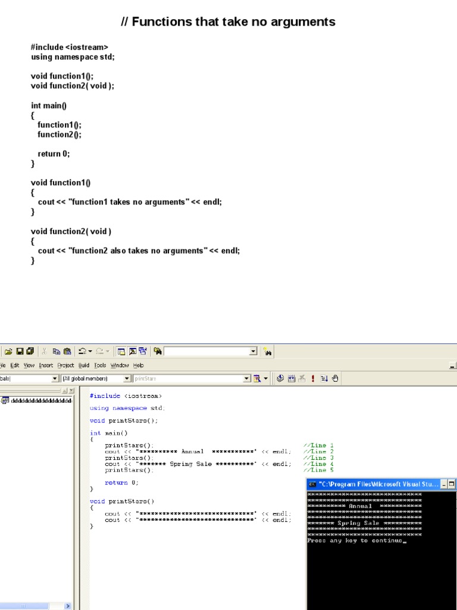Image resolution: width=457 pixels, height=610 pixels.
Task: Toggle the Workspace window icon
Action: point(121,351)
